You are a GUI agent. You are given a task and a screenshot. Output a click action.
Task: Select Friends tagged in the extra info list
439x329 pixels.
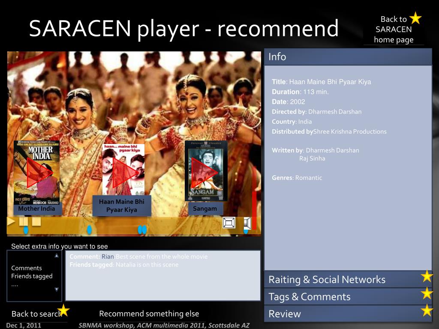(32, 276)
